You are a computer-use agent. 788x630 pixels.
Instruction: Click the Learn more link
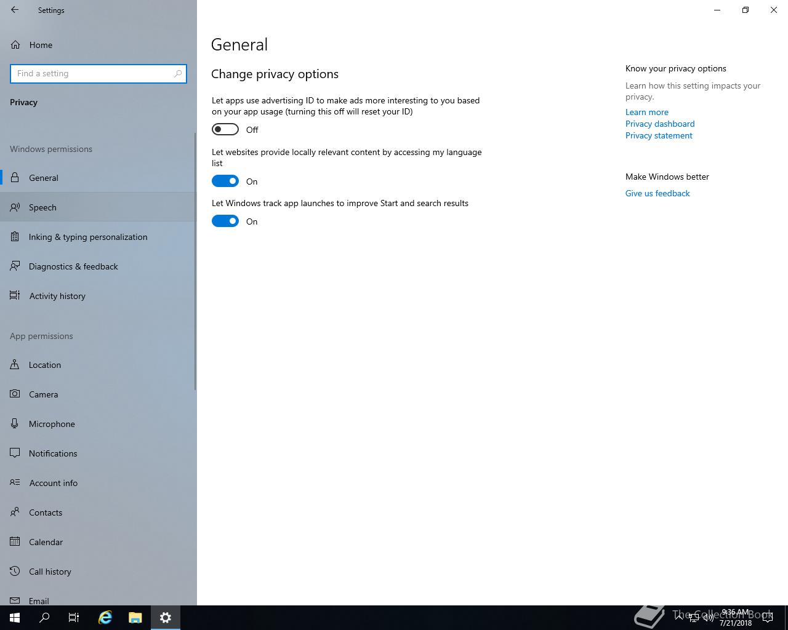coord(646,112)
